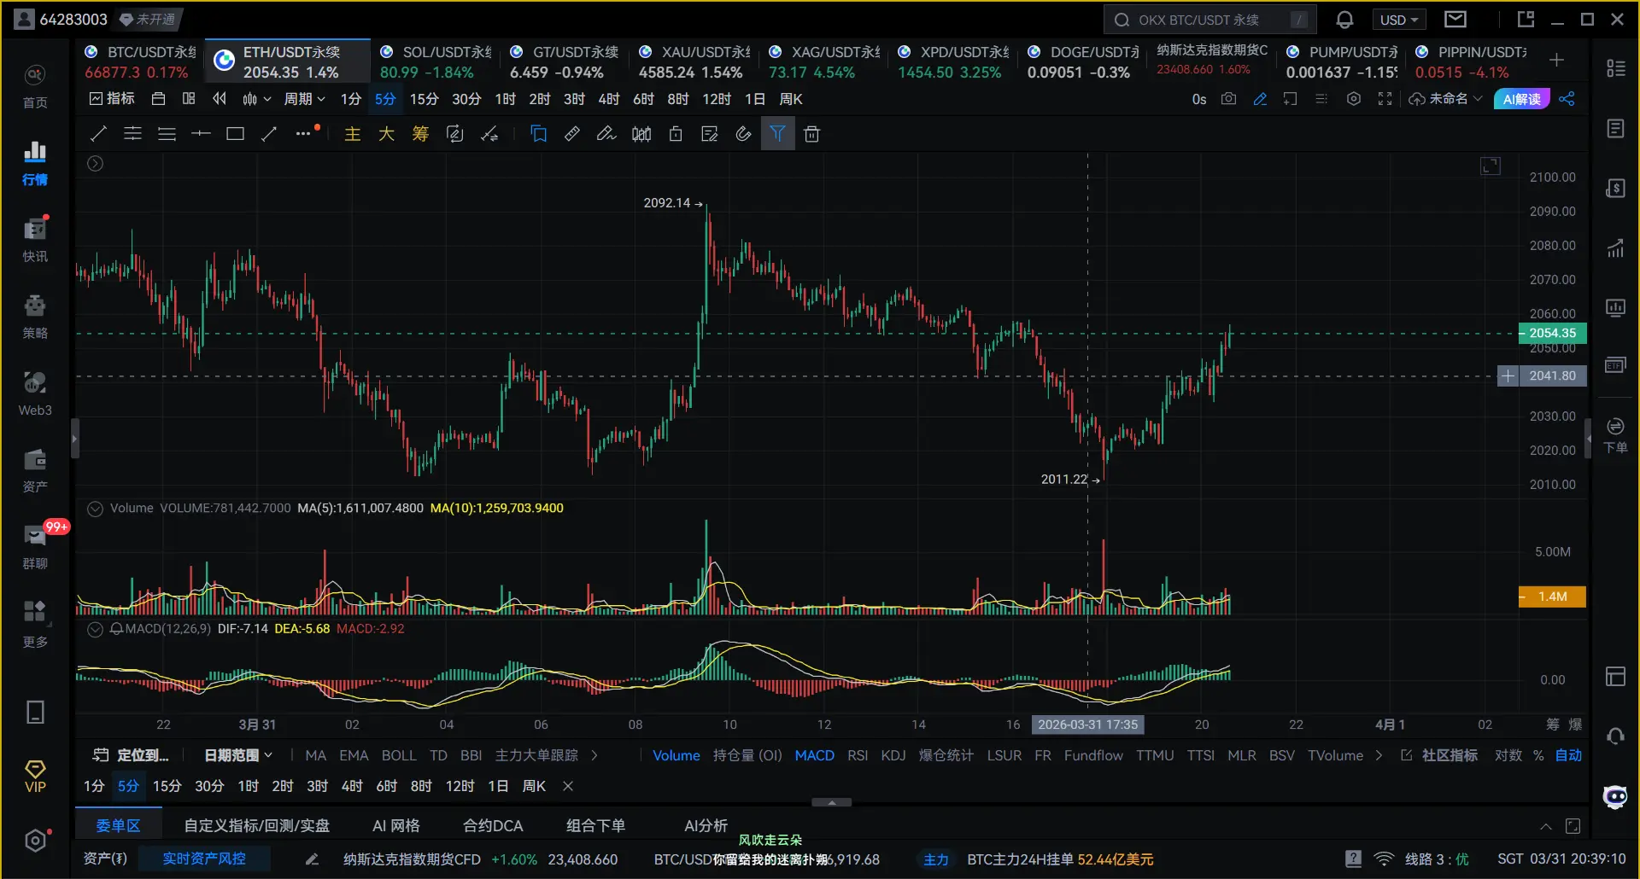
Task: Expand the bottom panel chevron up
Action: [x=1545, y=826]
